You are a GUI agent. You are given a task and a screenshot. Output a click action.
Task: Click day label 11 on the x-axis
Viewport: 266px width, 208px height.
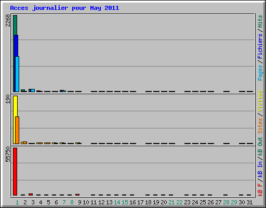(94, 202)
